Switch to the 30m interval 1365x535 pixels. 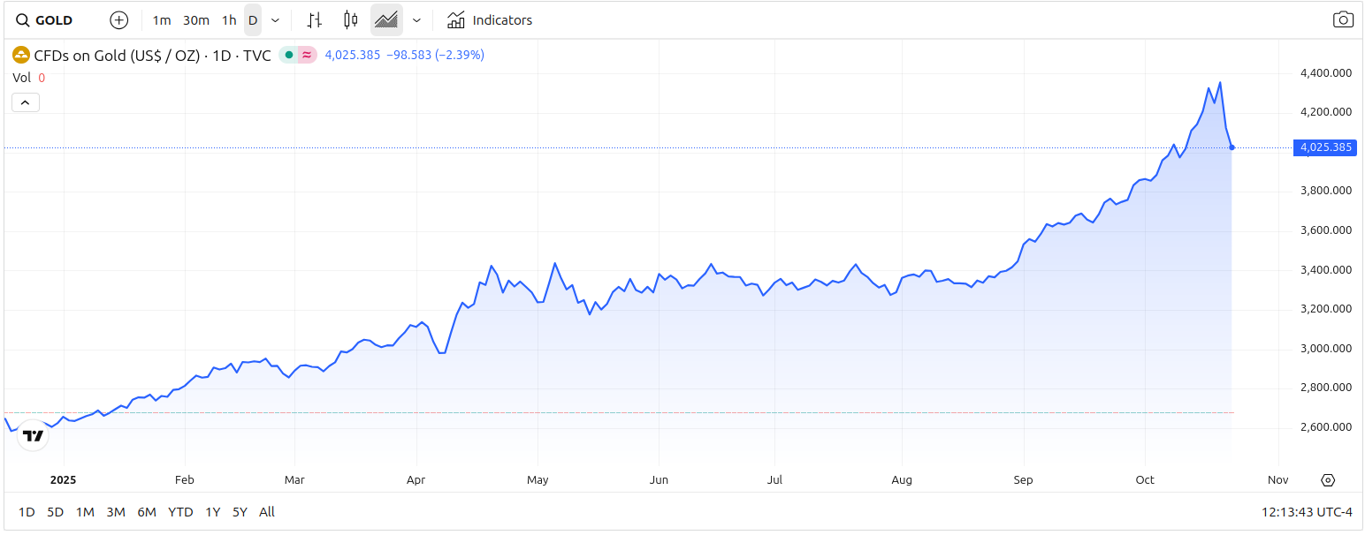coord(196,20)
